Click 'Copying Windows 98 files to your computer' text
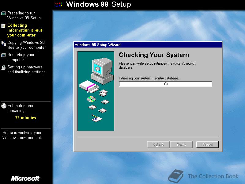 click(x=27, y=45)
